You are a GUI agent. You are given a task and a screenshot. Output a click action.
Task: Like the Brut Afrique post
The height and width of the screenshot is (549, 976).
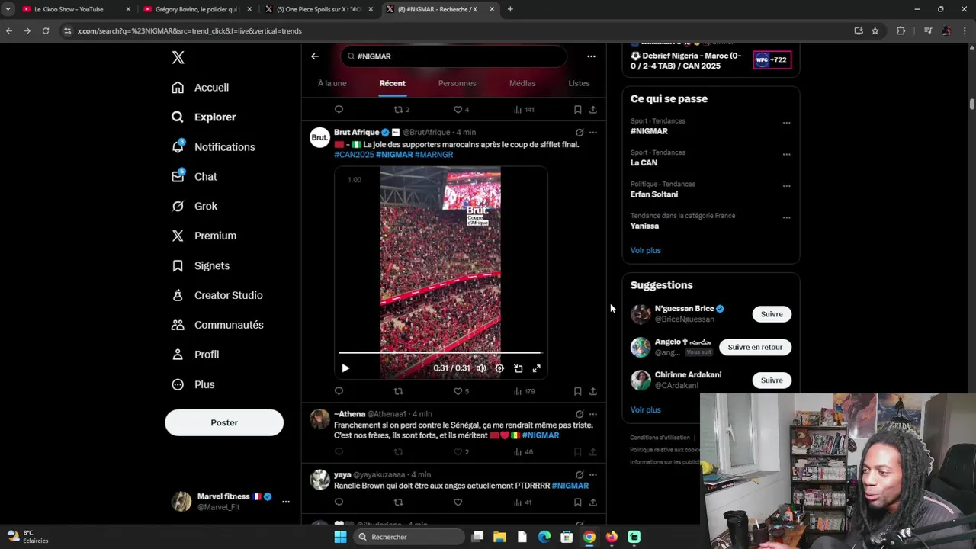[x=457, y=391]
